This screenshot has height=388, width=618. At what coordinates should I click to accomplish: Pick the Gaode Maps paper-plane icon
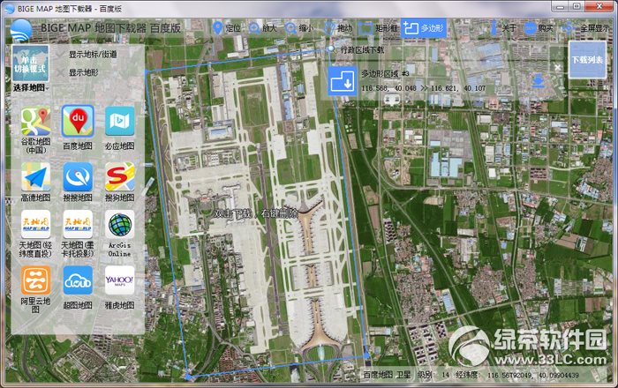[36, 176]
